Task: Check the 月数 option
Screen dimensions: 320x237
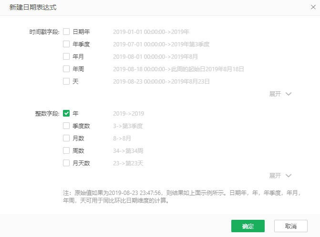Action: (66, 139)
